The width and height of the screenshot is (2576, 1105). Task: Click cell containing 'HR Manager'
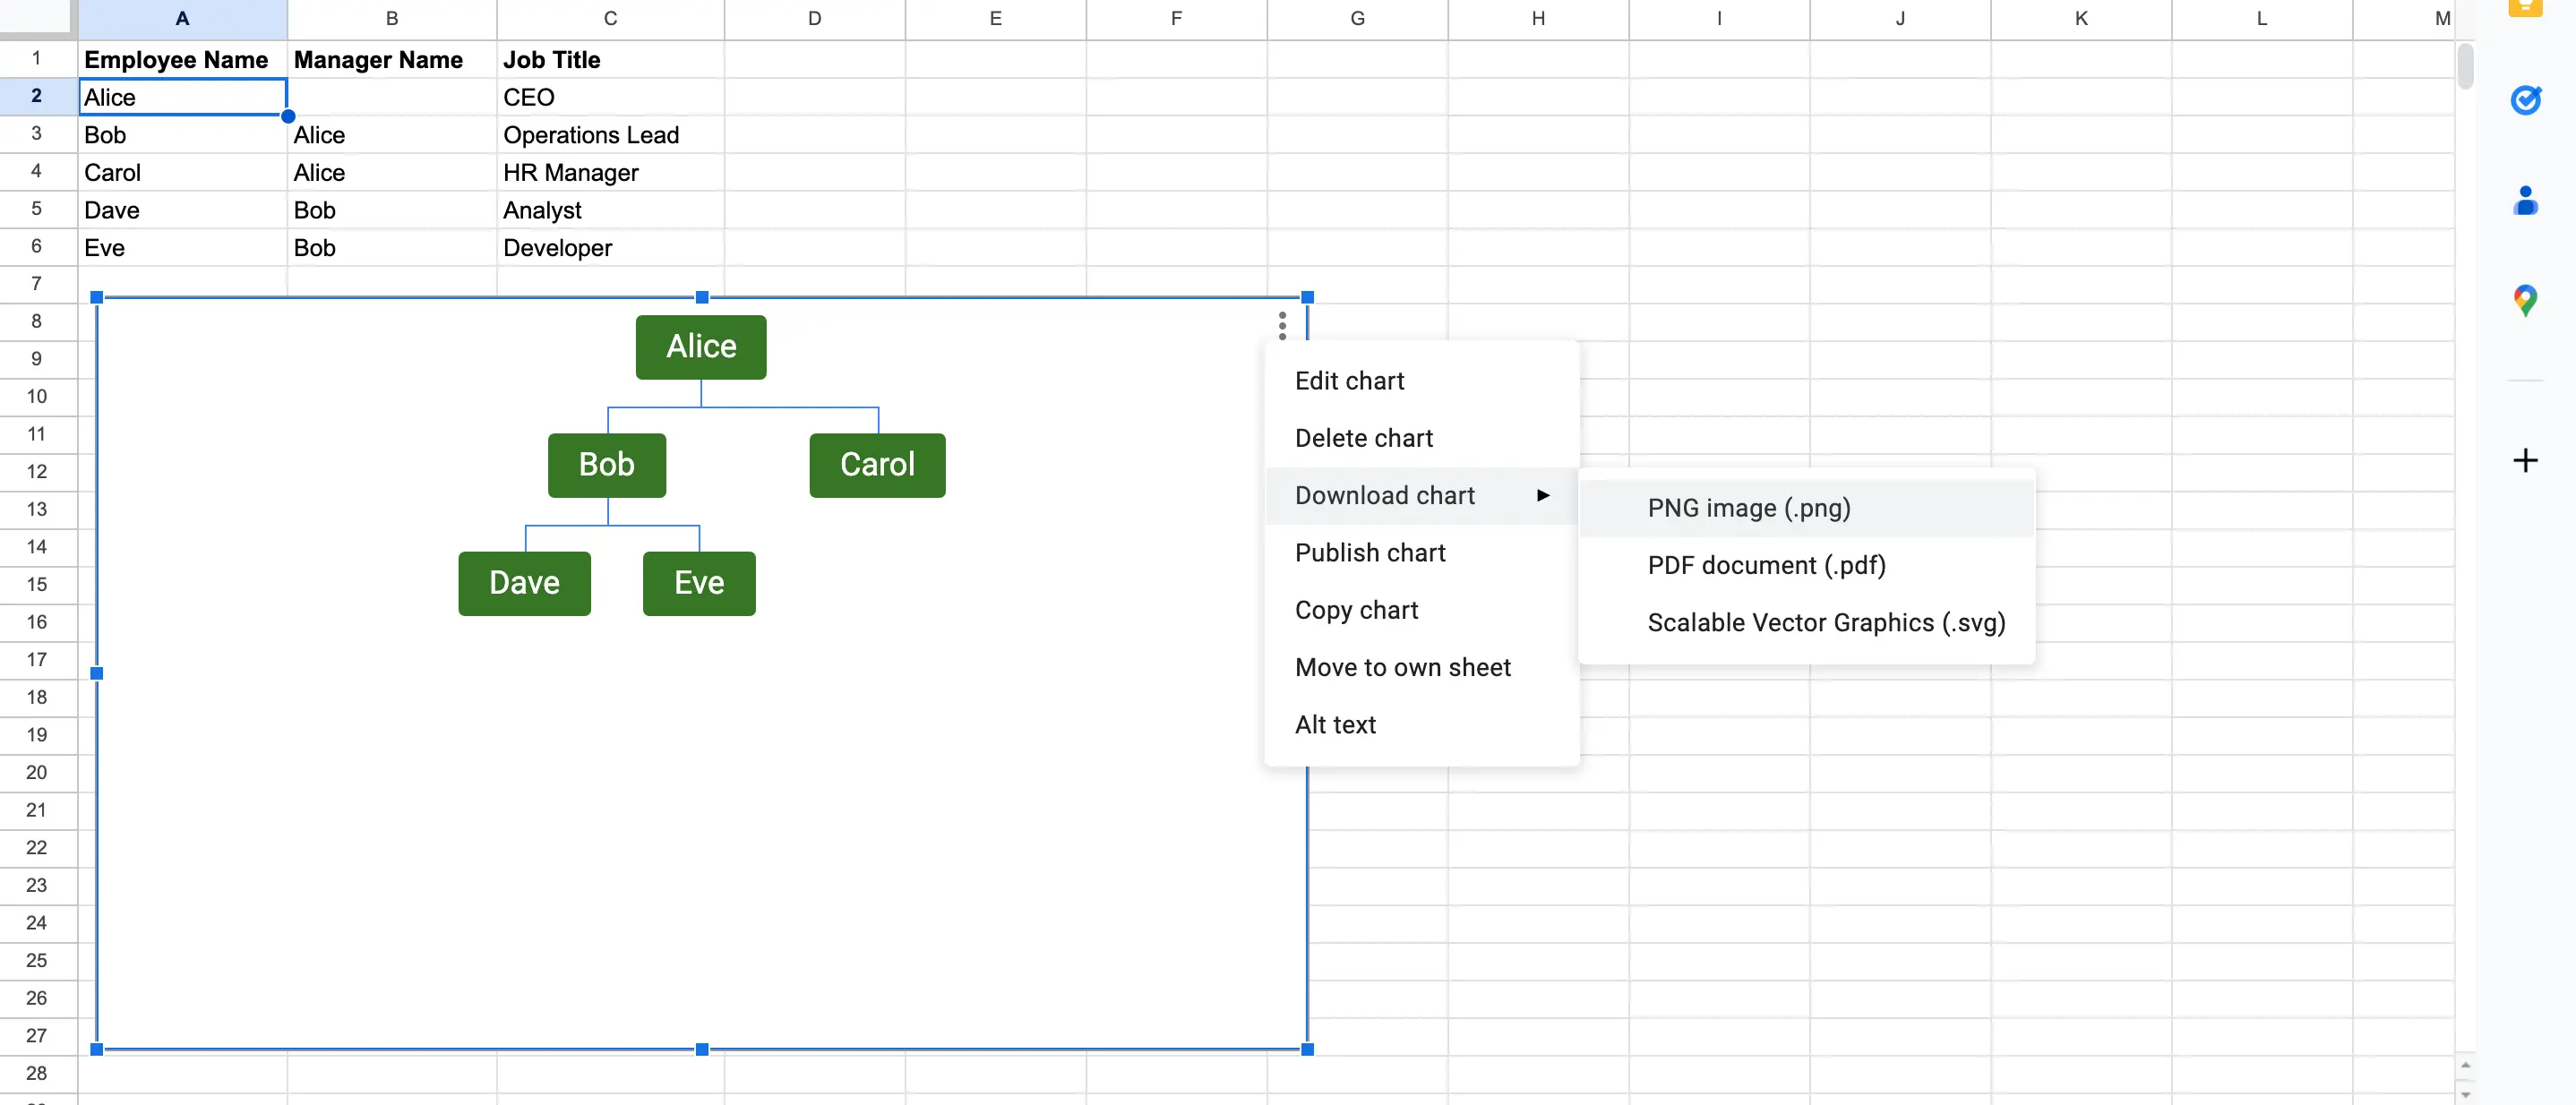610,172
